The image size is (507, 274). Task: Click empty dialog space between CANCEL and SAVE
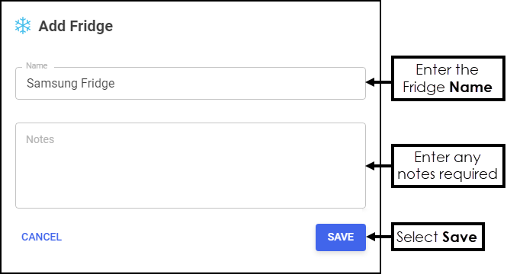click(188, 237)
